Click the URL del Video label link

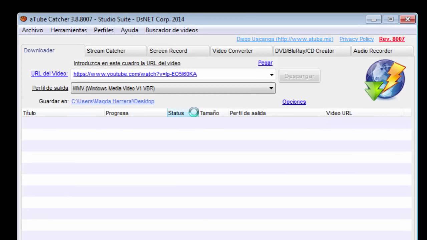49,74
